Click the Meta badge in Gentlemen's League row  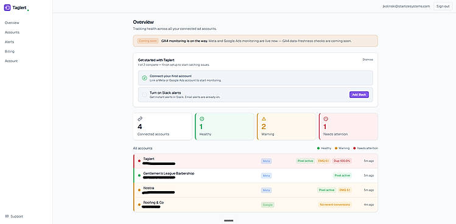point(267,175)
